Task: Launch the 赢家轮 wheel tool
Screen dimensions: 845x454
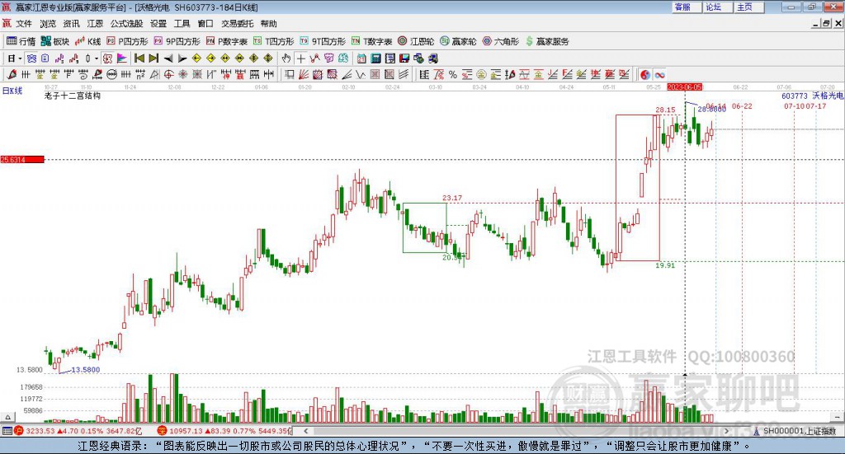Action: (x=458, y=41)
